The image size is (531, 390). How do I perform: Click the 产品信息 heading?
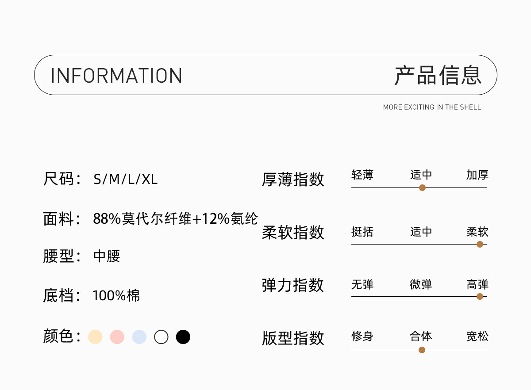pyautogui.click(x=438, y=75)
